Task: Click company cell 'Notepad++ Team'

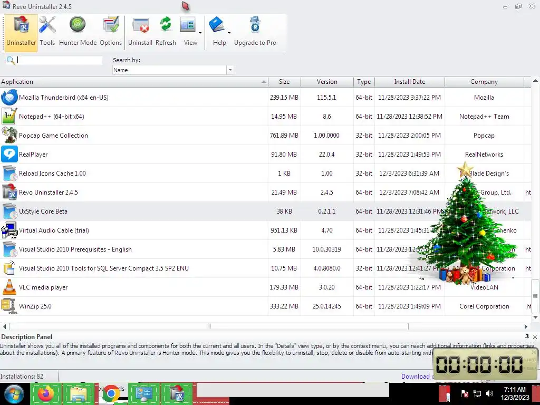Action: point(484,117)
